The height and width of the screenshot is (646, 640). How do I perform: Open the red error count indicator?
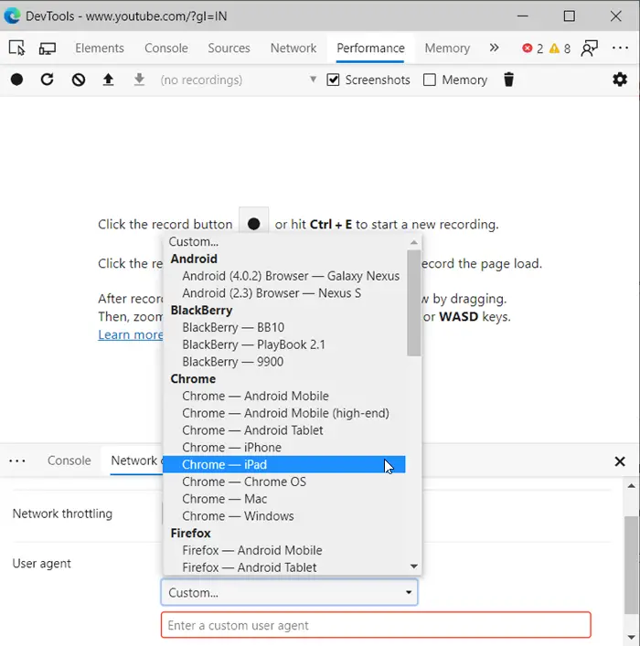click(x=532, y=48)
